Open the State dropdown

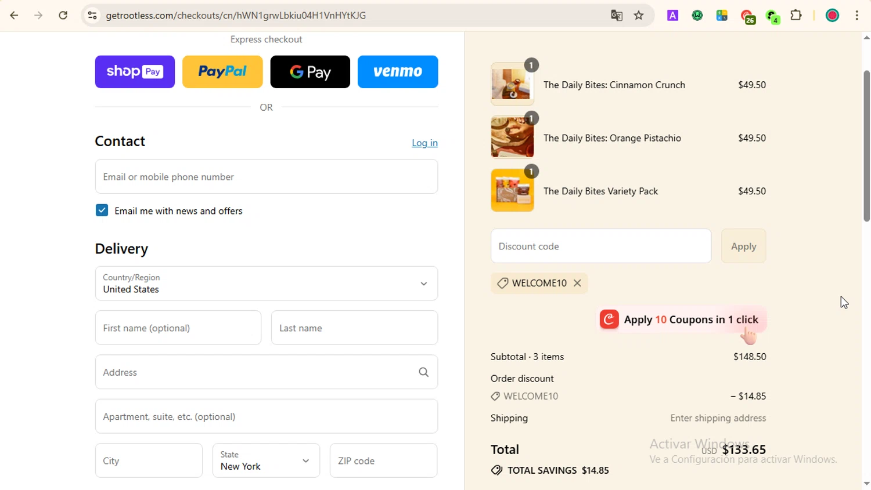266,460
